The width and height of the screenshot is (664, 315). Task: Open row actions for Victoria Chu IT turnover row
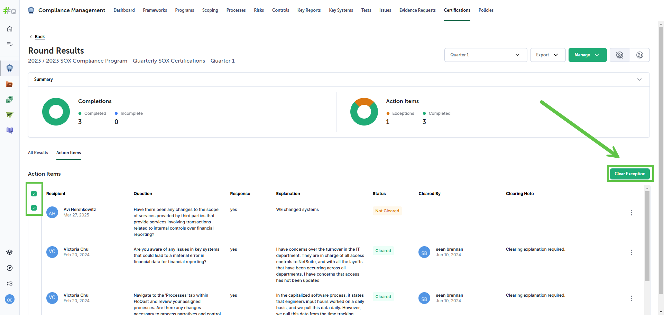click(631, 252)
